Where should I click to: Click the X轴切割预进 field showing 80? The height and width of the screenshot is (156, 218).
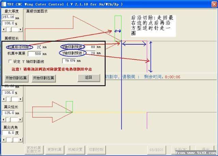click(90, 47)
